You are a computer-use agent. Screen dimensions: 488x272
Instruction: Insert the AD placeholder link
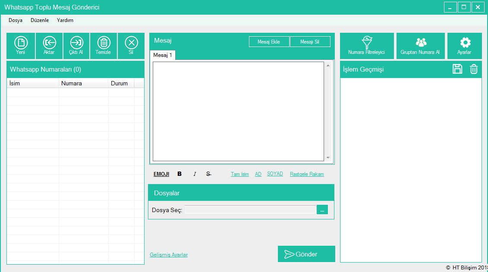click(258, 174)
